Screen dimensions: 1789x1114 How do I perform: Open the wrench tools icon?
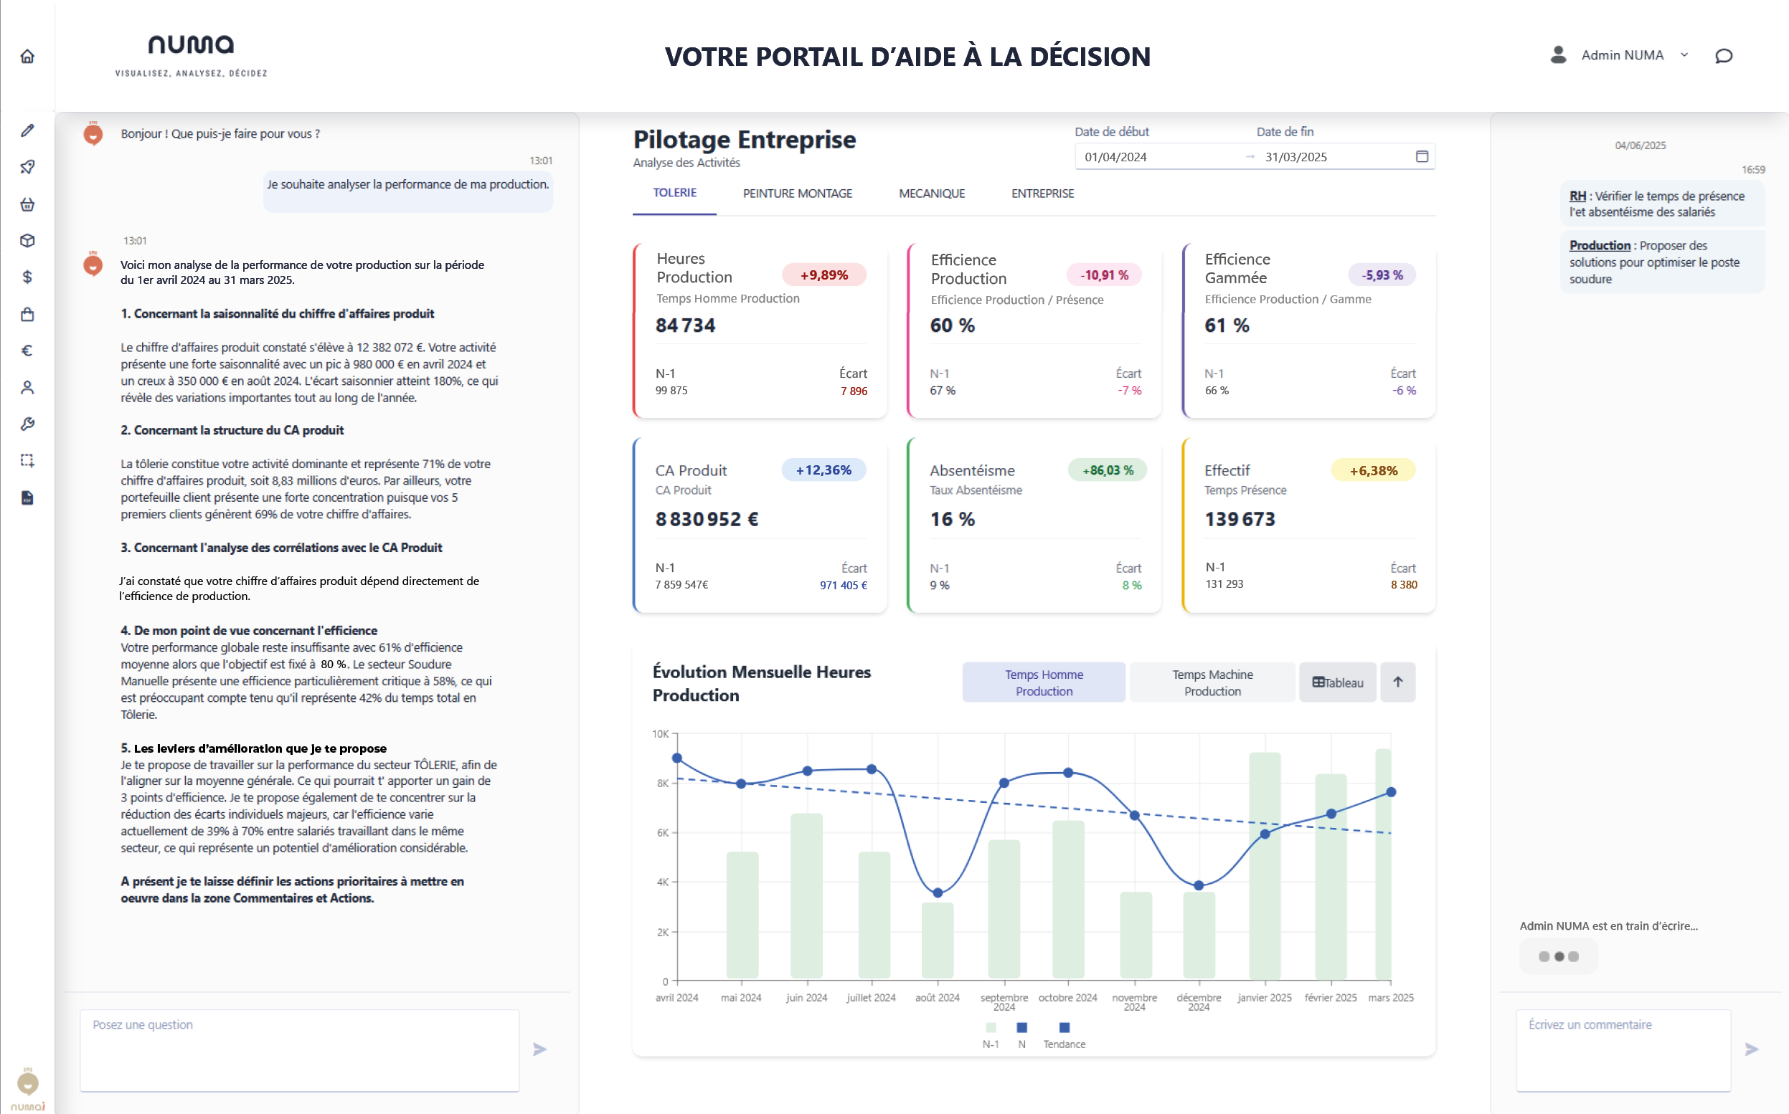click(27, 424)
